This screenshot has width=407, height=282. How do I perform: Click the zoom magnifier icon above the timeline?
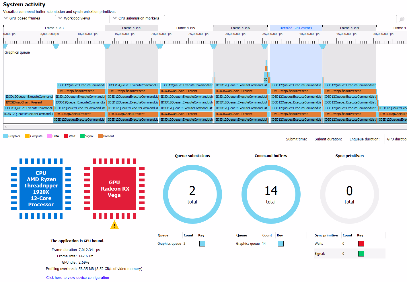[402, 19]
